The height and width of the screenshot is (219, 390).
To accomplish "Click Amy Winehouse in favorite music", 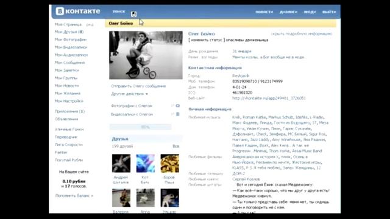I will [x=286, y=139].
